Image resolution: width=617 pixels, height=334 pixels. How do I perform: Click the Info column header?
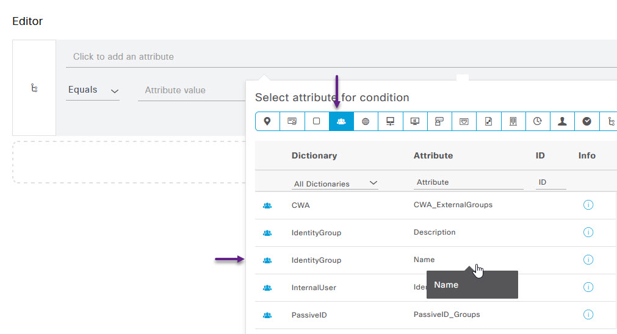pyautogui.click(x=586, y=155)
